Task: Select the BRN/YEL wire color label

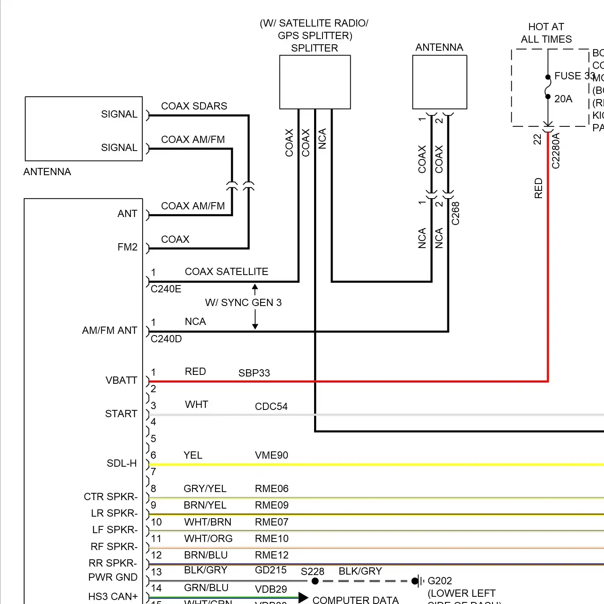Action: click(205, 505)
